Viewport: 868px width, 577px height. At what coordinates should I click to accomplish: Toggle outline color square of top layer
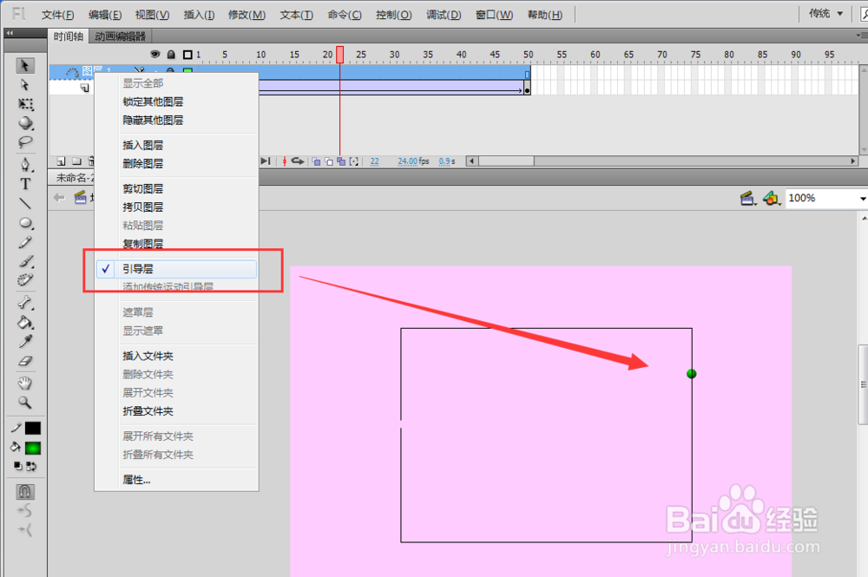click(187, 71)
